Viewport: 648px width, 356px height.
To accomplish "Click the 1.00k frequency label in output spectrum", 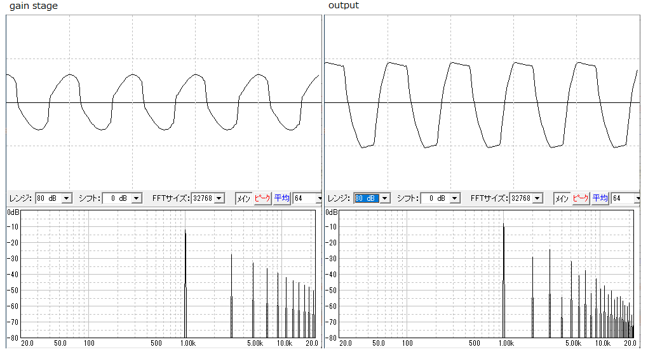I will 506,343.
